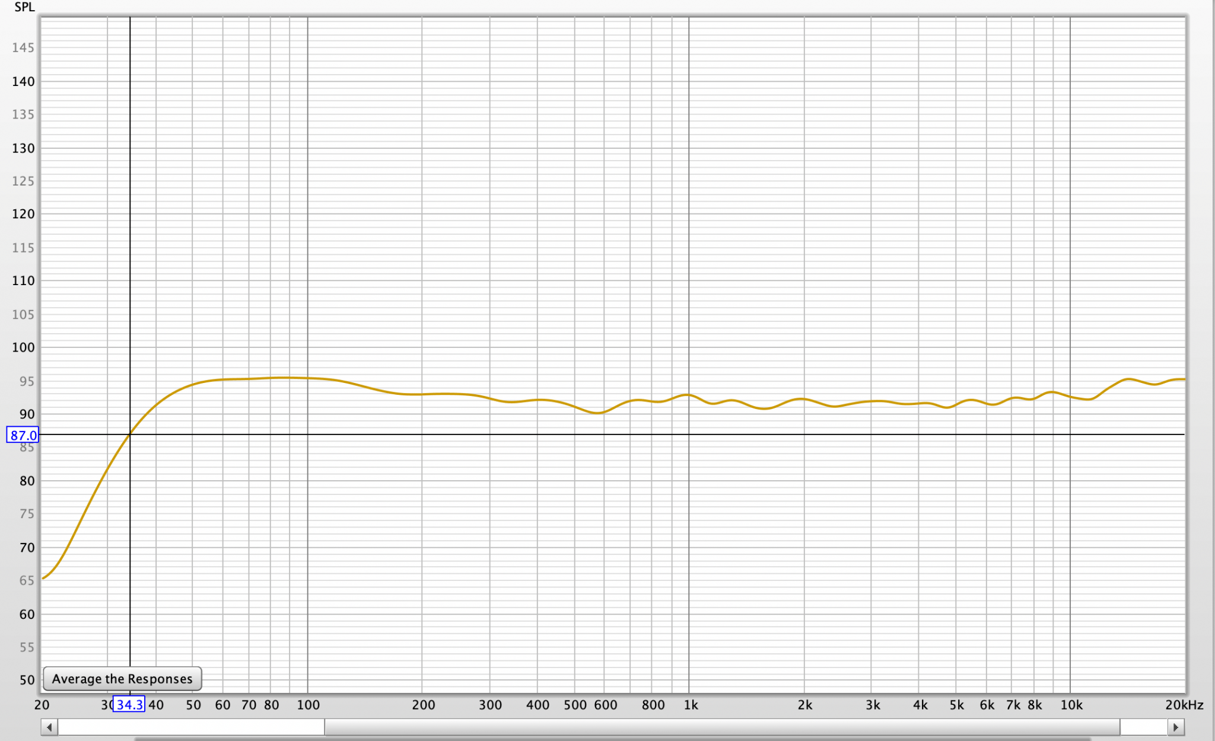Click the 20 label at the frequency axis start
The image size is (1215, 741).
(x=42, y=705)
